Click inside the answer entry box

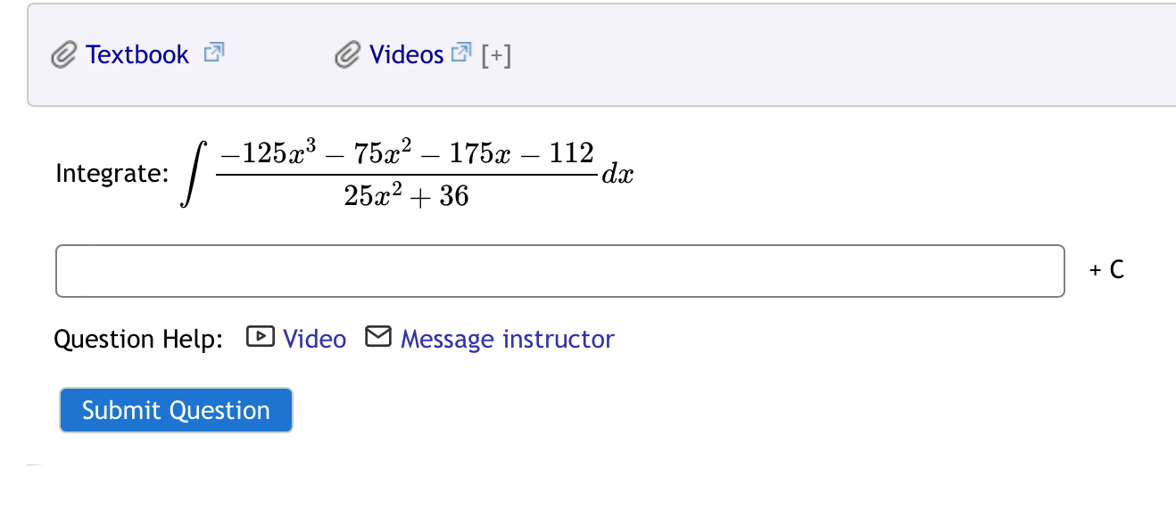tap(559, 269)
